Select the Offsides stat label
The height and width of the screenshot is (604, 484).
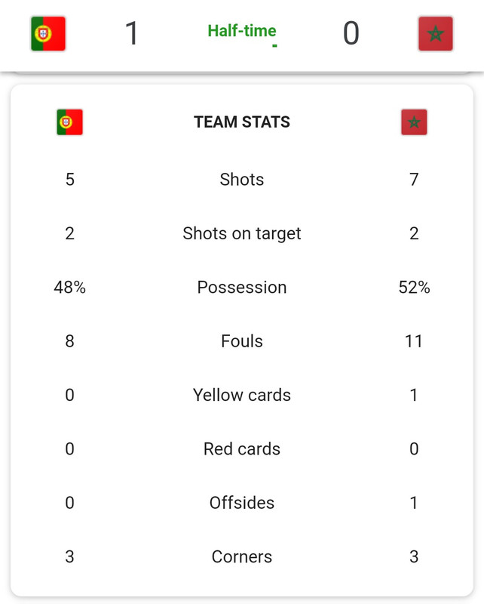click(242, 503)
